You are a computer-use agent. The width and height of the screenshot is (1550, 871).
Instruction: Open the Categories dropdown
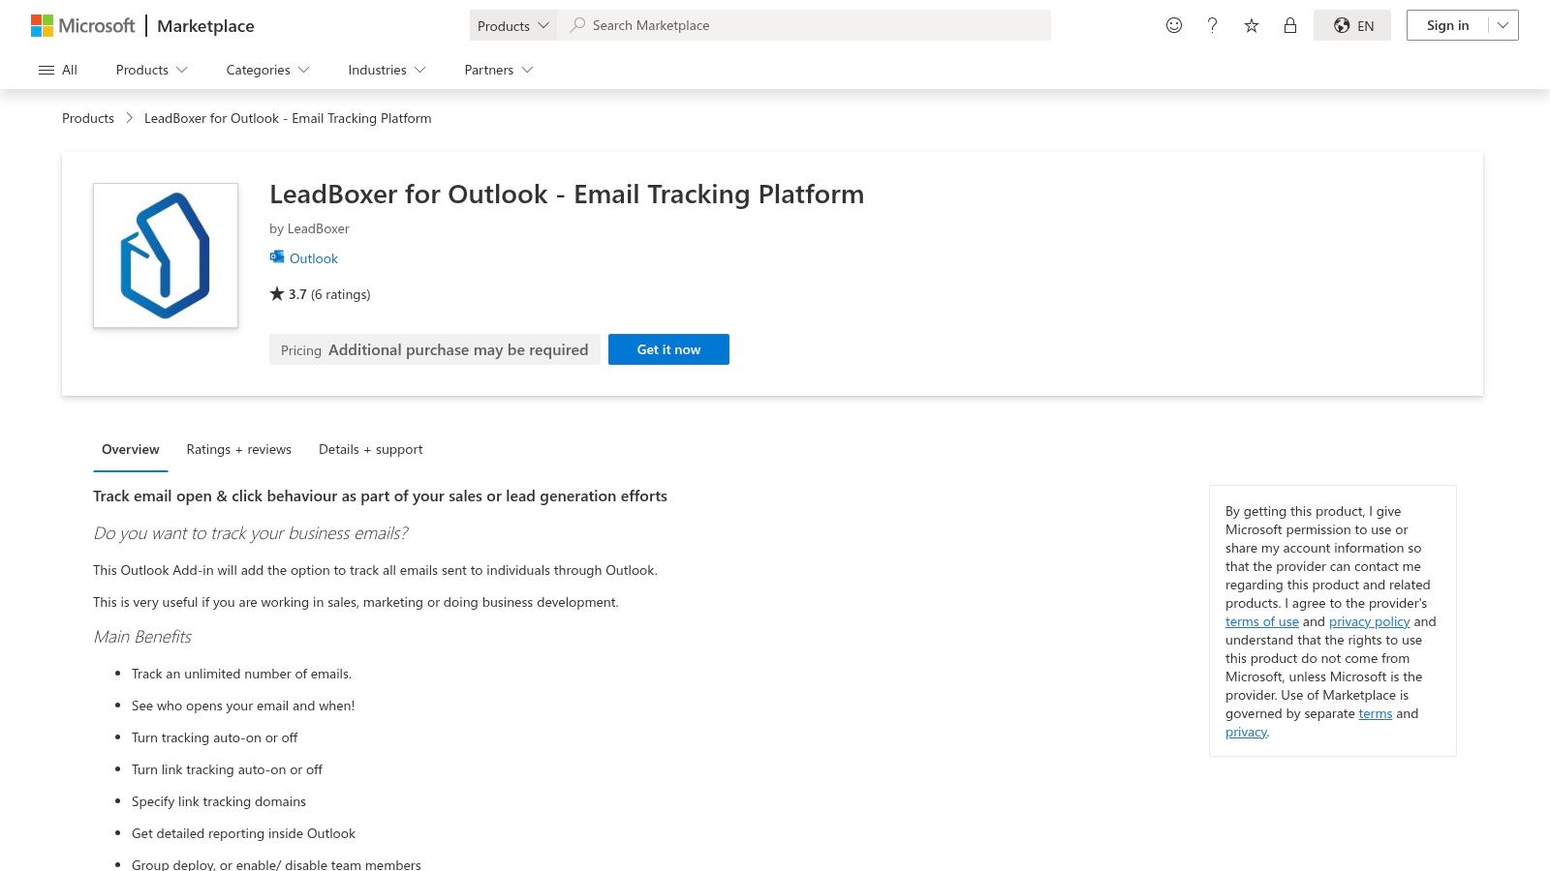pos(266,70)
